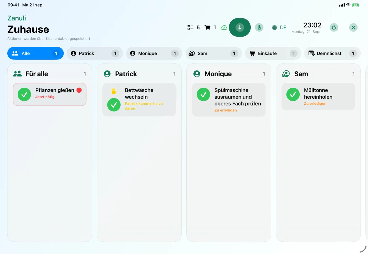Mark Bettwäsche wechseln as done
This screenshot has height=254, width=368.
[114, 105]
